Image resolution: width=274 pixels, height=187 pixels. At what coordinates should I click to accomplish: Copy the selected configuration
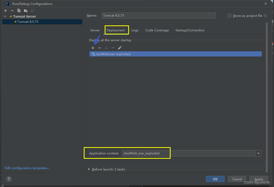click(x=19, y=11)
